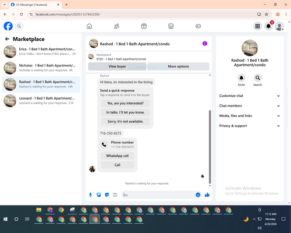This screenshot has height=233, width=291.
Task: Expand Media, files and links section
Action: point(250,116)
